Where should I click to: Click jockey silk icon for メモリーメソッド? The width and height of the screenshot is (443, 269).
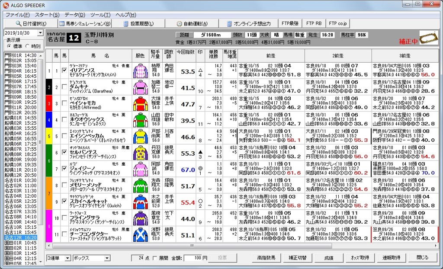point(141,186)
